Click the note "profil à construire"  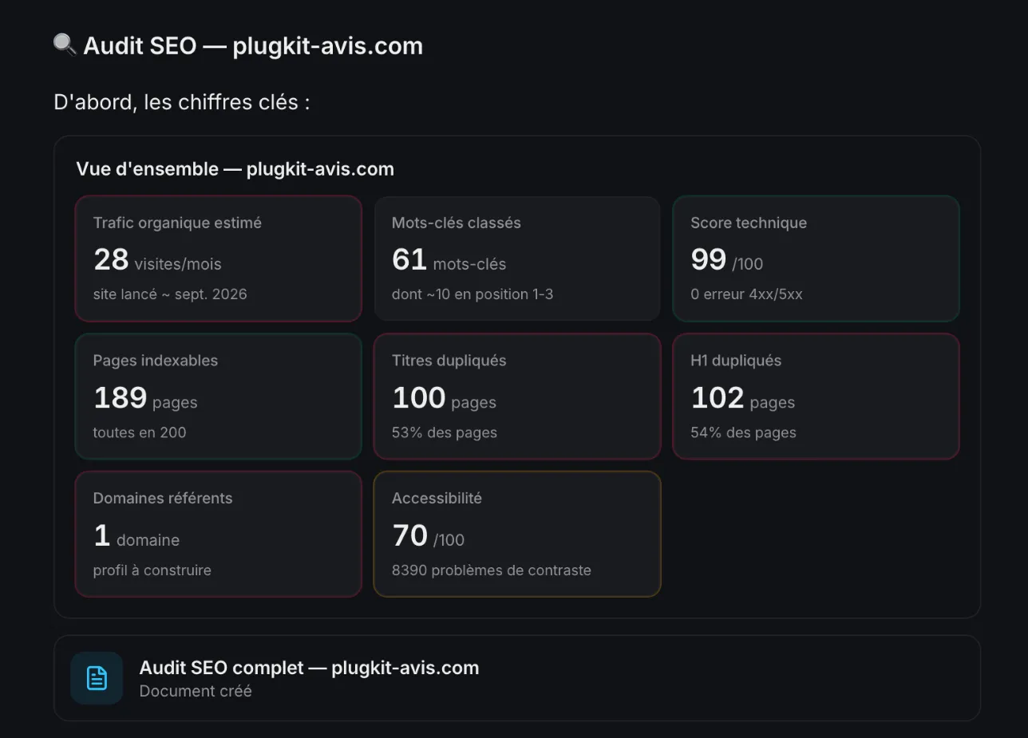point(152,570)
